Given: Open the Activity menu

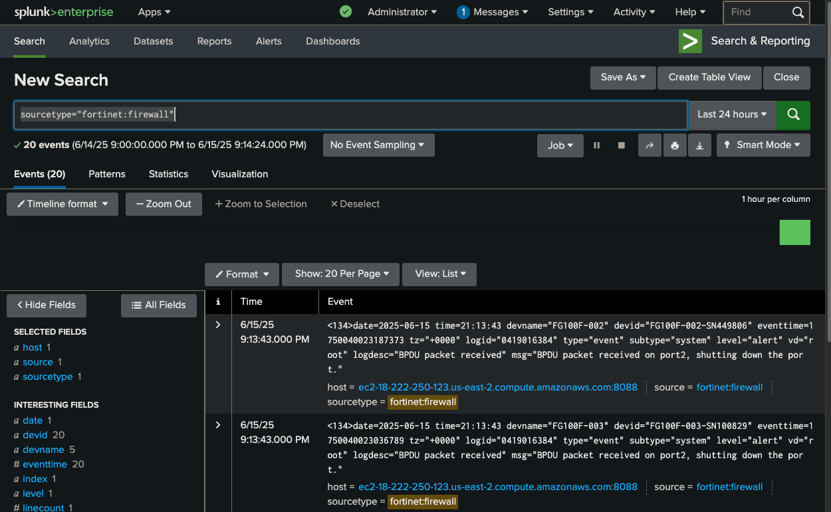Looking at the screenshot, I should pos(634,12).
